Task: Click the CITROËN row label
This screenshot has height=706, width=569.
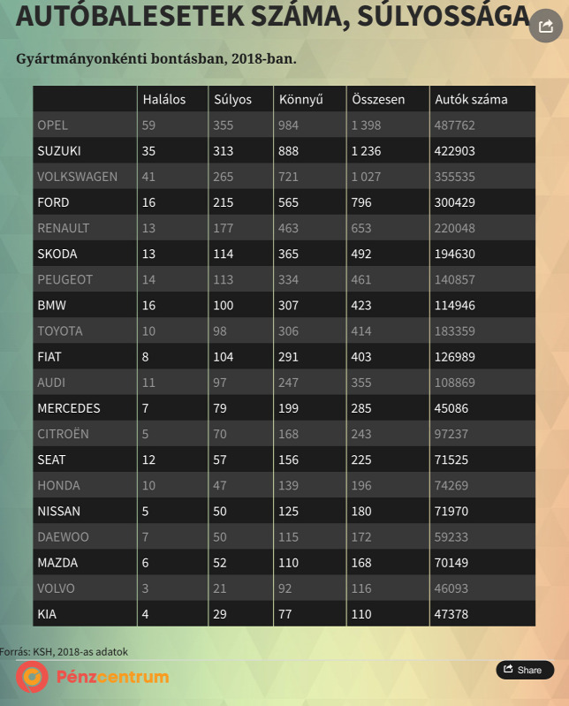Action: [x=63, y=434]
